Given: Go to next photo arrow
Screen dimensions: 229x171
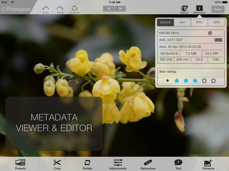Looking at the screenshot, I should (120, 9).
